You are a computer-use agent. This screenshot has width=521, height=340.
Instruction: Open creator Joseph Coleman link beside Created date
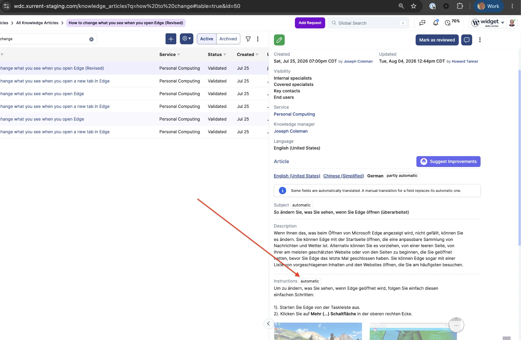[358, 61]
